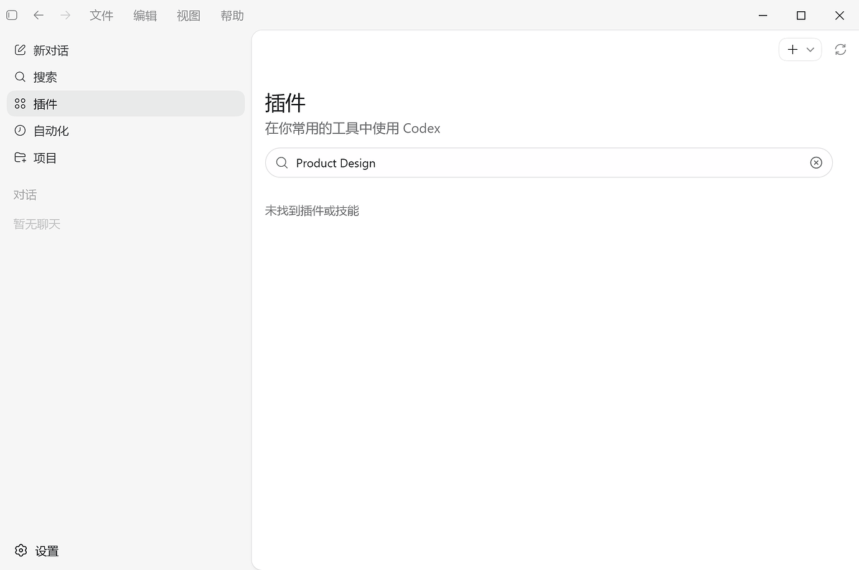Open 设置 at the sidebar bottom

(x=37, y=551)
